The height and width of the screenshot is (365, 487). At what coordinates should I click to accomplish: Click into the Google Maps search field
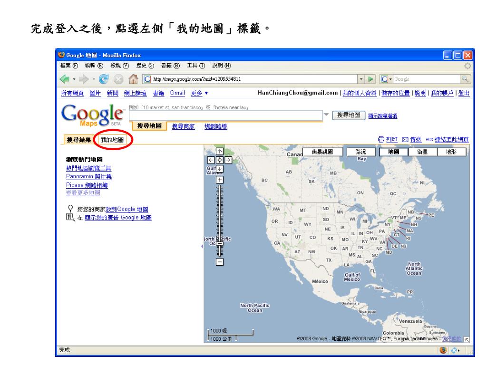pos(226,115)
